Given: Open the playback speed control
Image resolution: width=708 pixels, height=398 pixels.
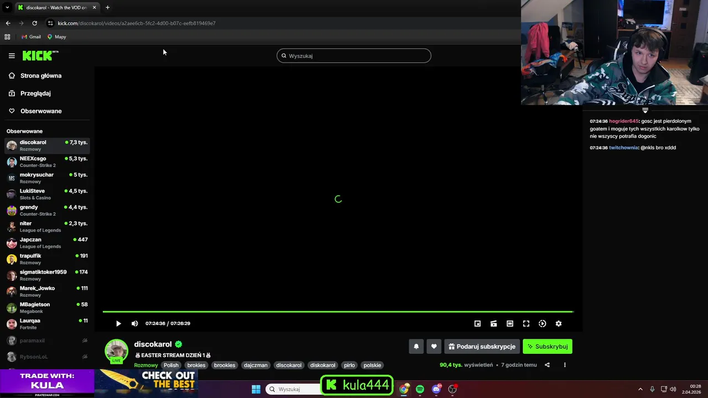Looking at the screenshot, I should [542, 323].
